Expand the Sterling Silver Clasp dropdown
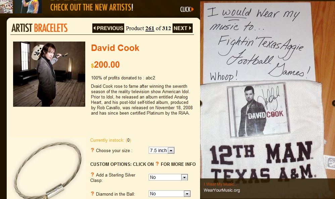The image size is (335, 199). [168, 177]
